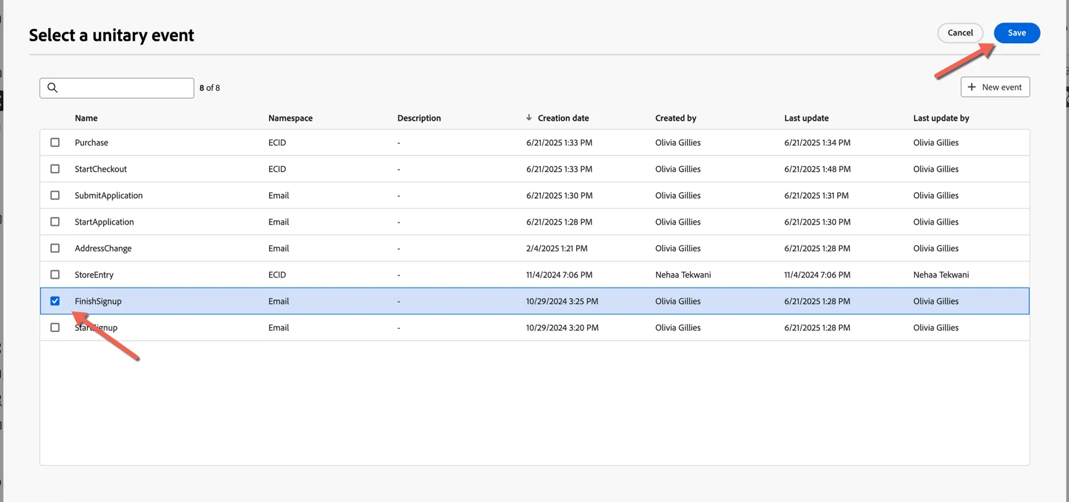This screenshot has height=502, width=1069.
Task: Select the Purchase event name
Action: [92, 143]
